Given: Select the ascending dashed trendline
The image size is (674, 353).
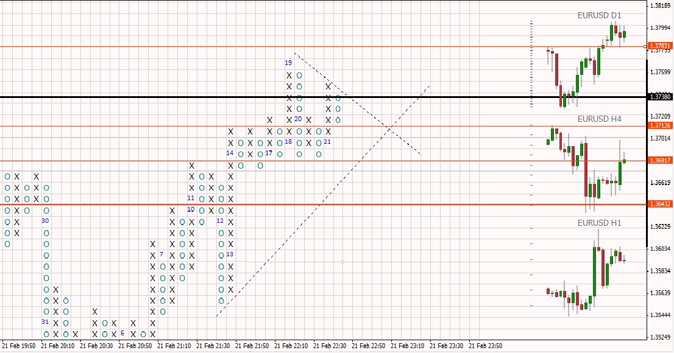Looking at the screenshot, I should (322, 201).
